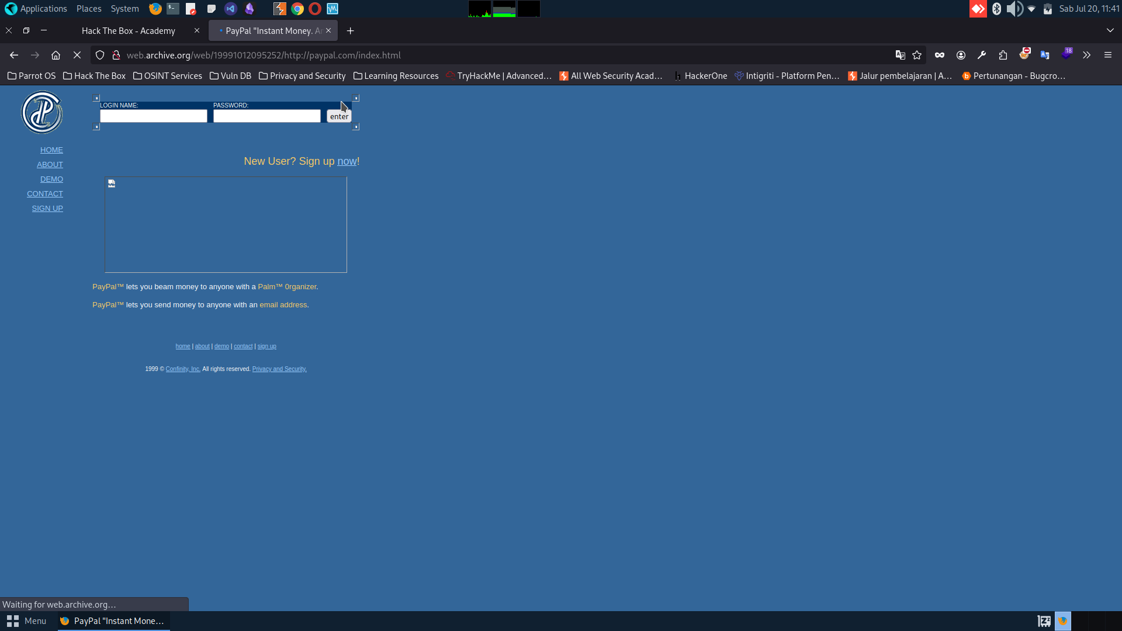The height and width of the screenshot is (631, 1122).
Task: Bookmark this page with the star icon
Action: pyautogui.click(x=917, y=55)
